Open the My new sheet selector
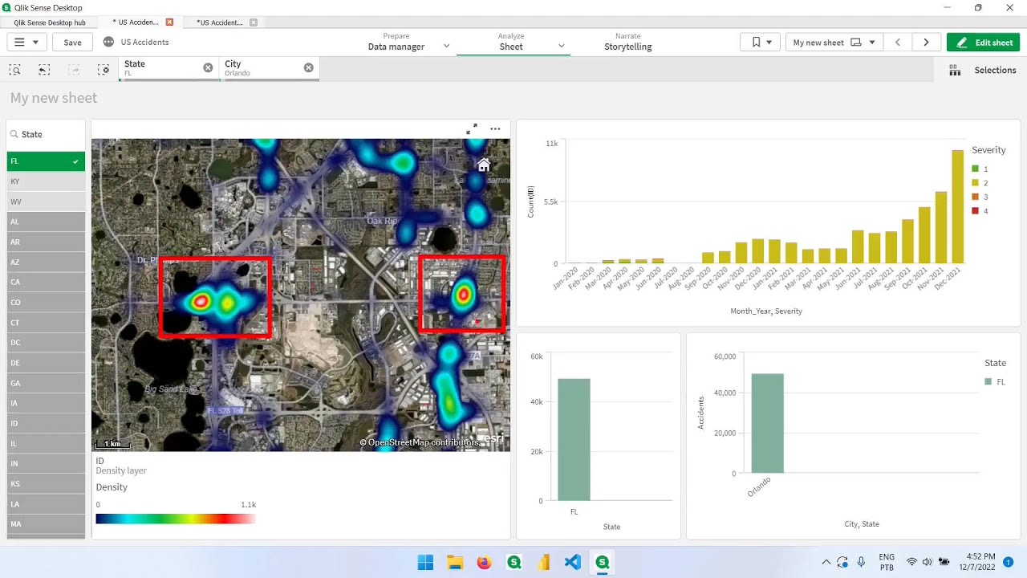Image resolution: width=1027 pixels, height=578 pixels. [x=834, y=43]
